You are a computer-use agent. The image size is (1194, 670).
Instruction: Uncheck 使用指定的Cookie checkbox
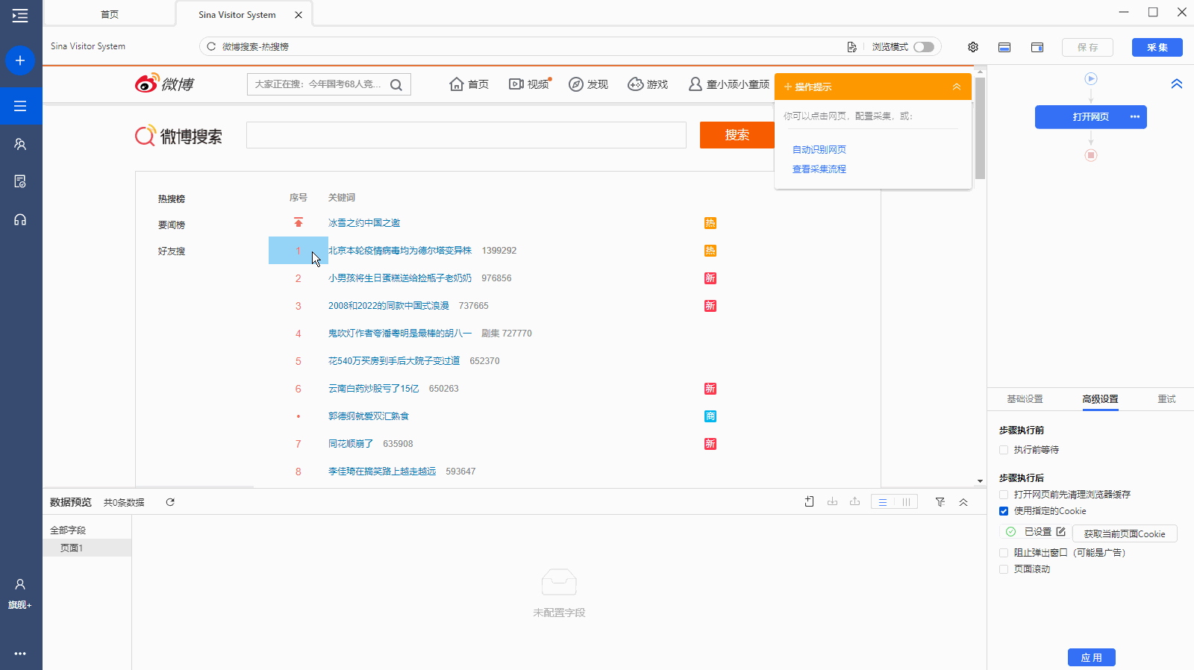pyautogui.click(x=1004, y=511)
